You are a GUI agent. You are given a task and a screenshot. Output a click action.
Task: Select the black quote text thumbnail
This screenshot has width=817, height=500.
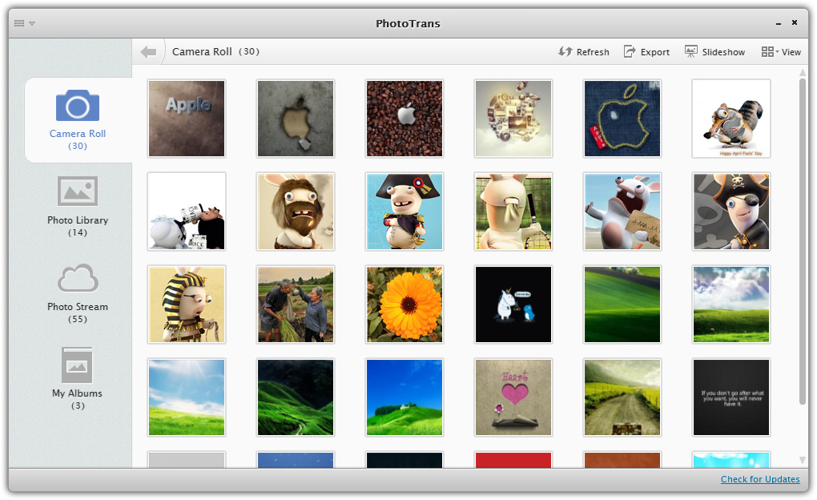click(x=731, y=397)
